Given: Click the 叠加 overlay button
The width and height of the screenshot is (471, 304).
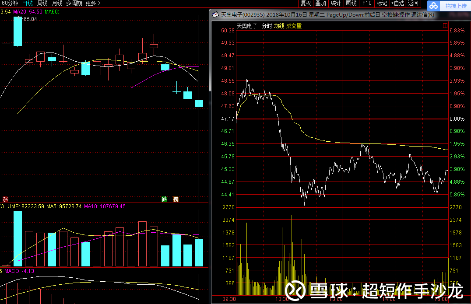Looking at the screenshot, I should tap(321, 3).
